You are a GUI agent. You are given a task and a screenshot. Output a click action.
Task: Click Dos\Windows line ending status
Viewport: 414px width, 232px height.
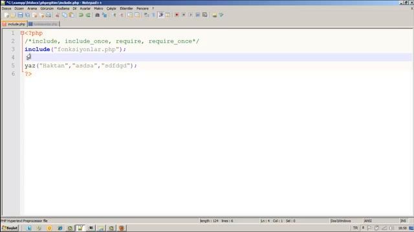click(x=341, y=220)
